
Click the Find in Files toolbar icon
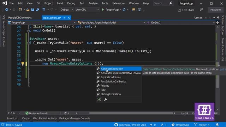(133, 10)
